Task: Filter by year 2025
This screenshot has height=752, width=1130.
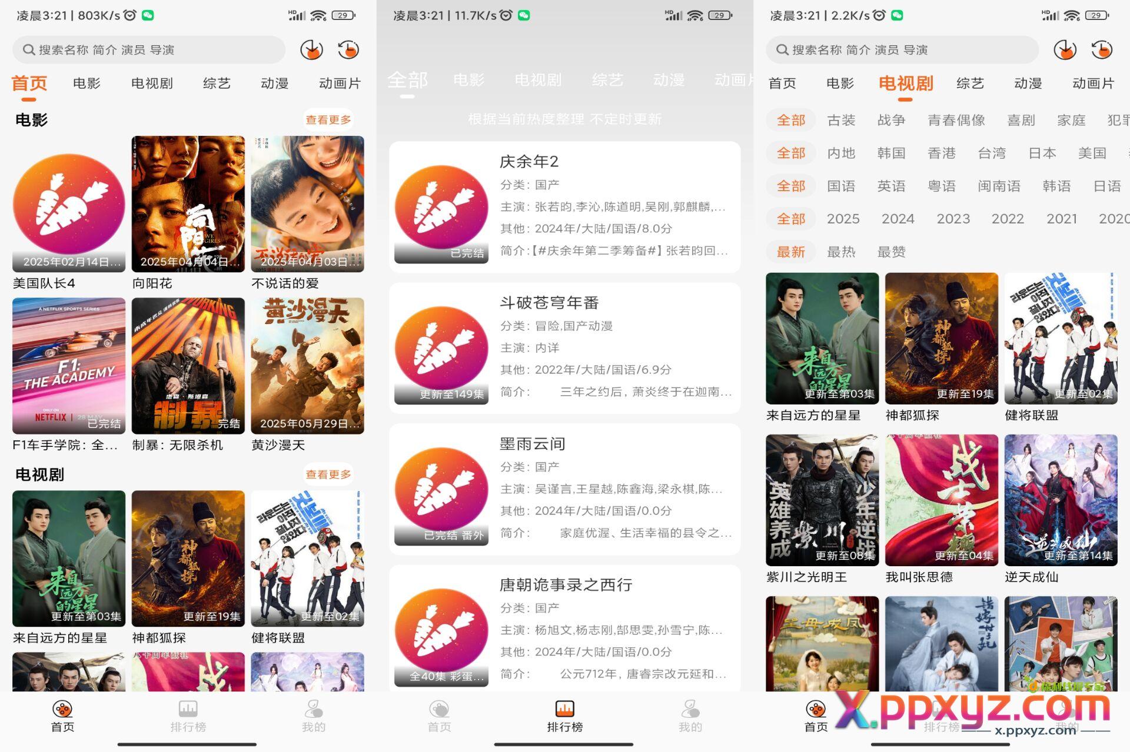Action: [x=843, y=219]
